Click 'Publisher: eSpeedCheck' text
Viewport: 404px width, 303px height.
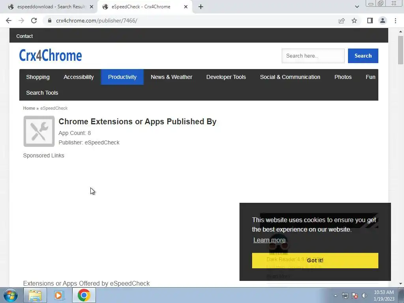89,142
